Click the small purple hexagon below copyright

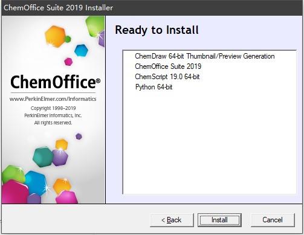[x=79, y=137]
